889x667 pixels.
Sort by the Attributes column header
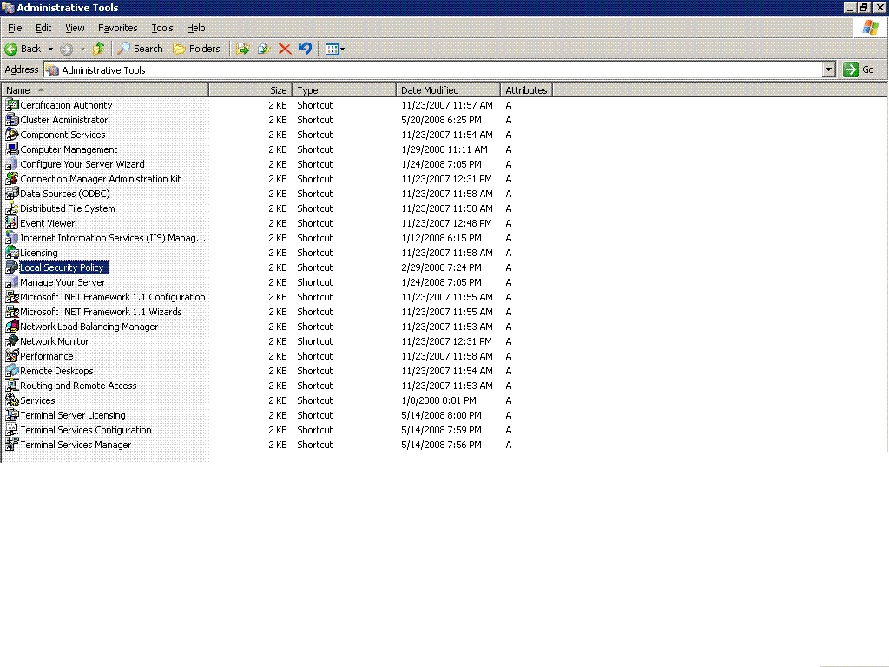click(526, 90)
